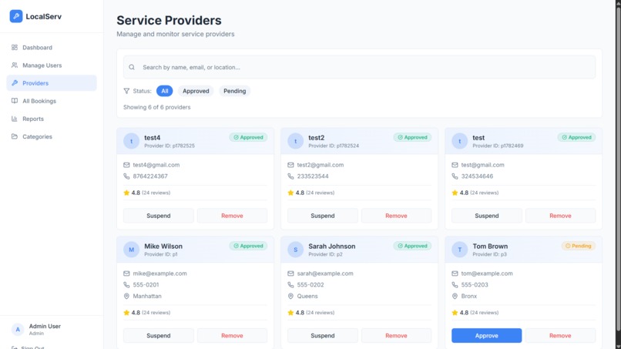The width and height of the screenshot is (621, 349).
Task: Click the mail icon beside test4@gmail.com
Action: 126,165
